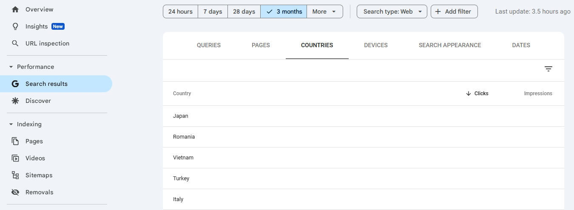Switch to the Devices tab

coord(376,45)
